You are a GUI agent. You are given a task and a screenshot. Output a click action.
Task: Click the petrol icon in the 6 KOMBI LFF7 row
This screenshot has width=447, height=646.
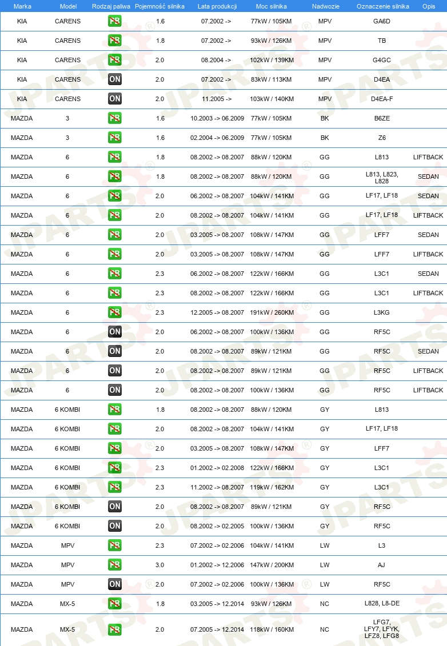[115, 448]
